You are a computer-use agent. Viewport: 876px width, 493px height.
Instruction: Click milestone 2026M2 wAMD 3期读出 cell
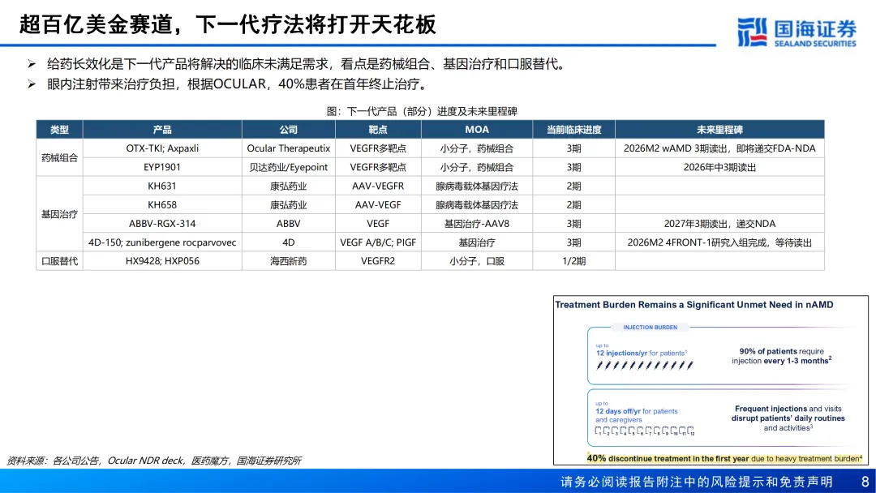click(x=719, y=148)
